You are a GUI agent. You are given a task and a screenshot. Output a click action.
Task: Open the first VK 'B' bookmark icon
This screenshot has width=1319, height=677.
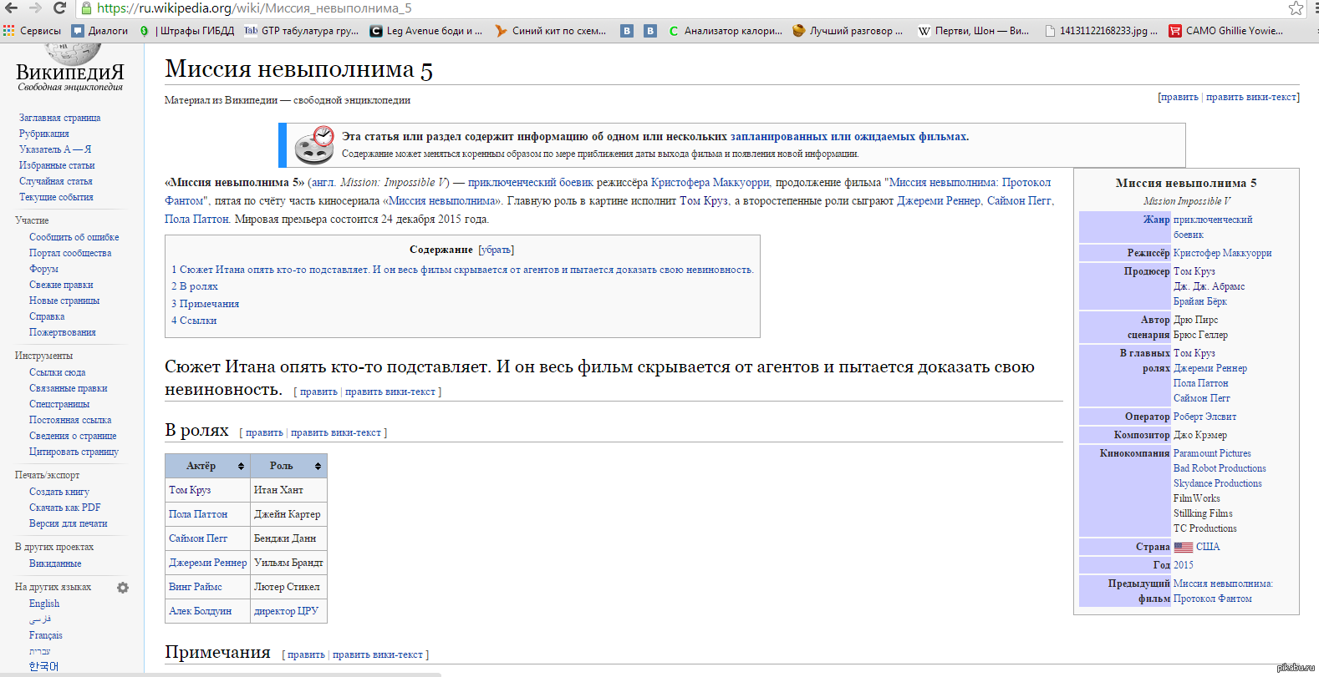(x=627, y=31)
